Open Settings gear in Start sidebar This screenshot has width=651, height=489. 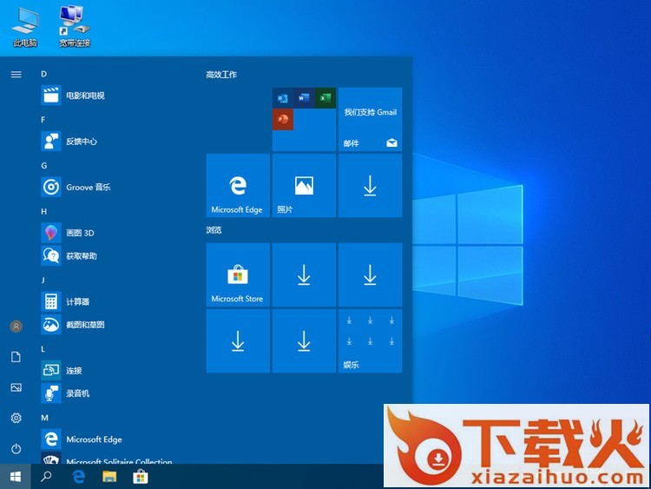[16, 418]
